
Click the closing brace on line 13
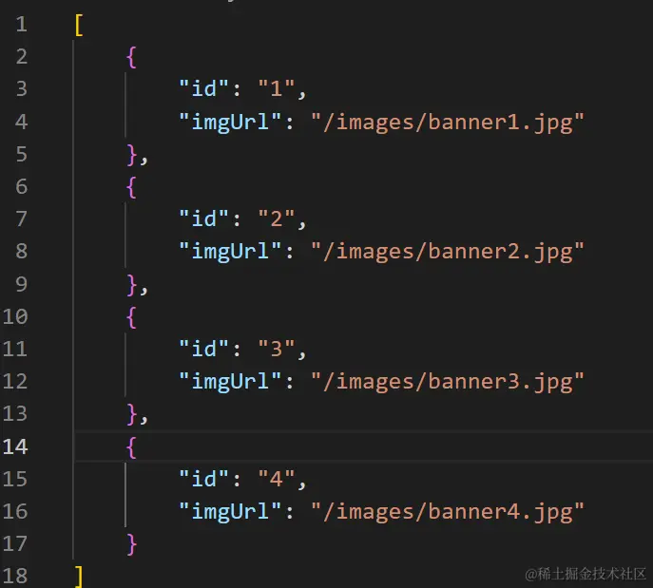131,415
